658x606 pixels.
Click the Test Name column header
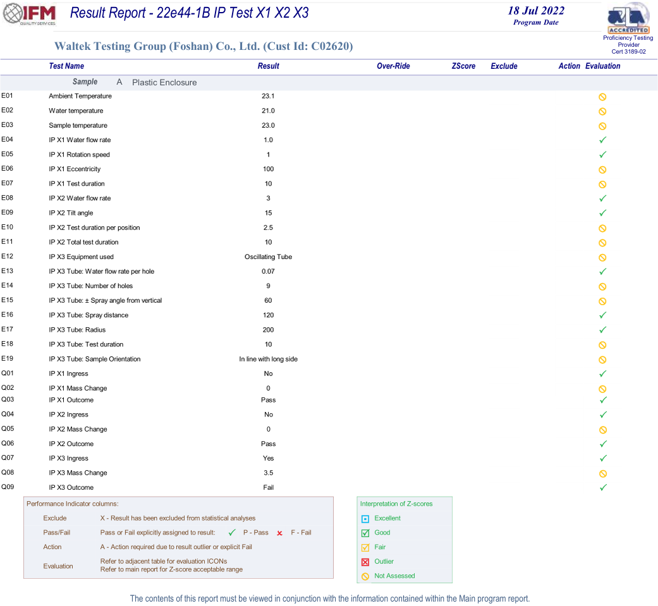[66, 66]
